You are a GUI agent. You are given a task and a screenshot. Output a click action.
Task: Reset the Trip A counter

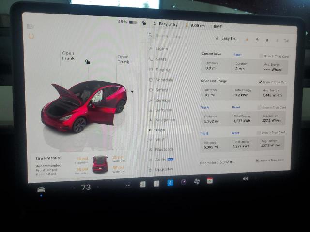[x=236, y=107]
